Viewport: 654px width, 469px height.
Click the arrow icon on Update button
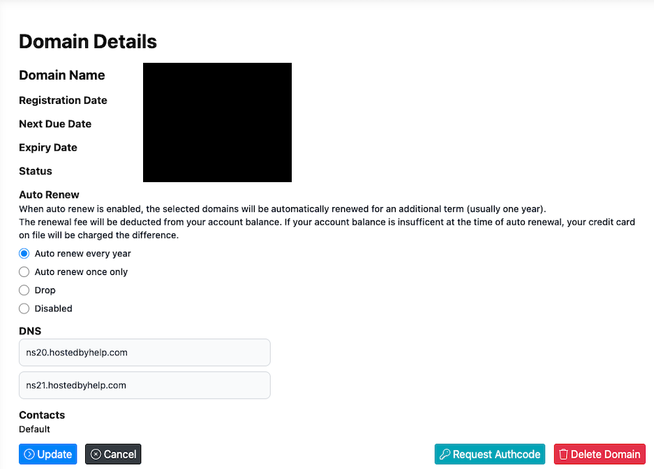(x=29, y=454)
